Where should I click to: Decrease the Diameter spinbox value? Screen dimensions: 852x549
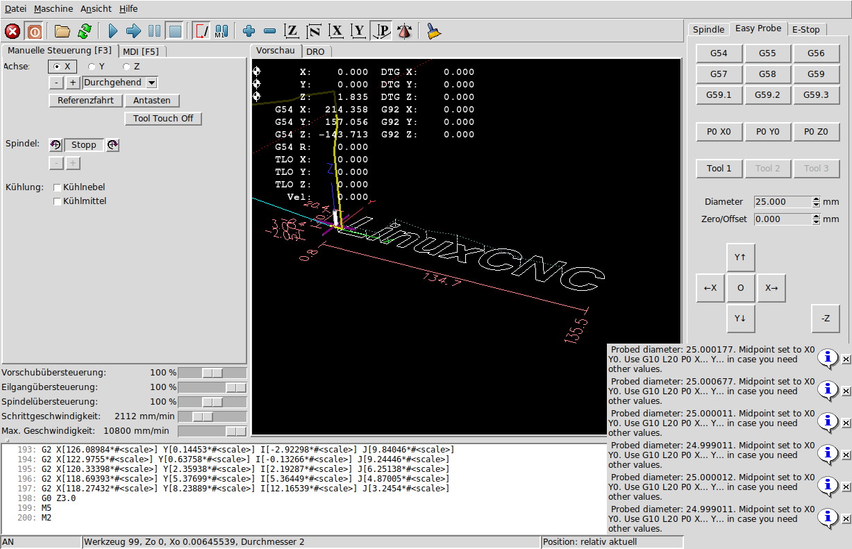pos(816,205)
